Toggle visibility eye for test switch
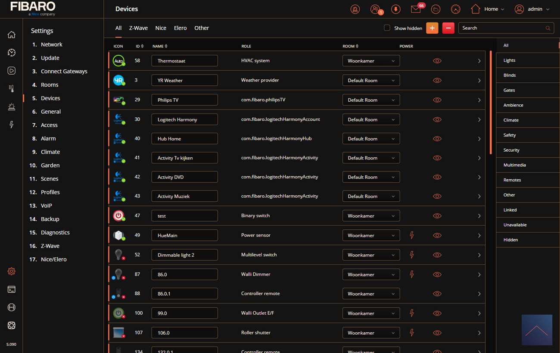560x353 pixels. coord(437,216)
